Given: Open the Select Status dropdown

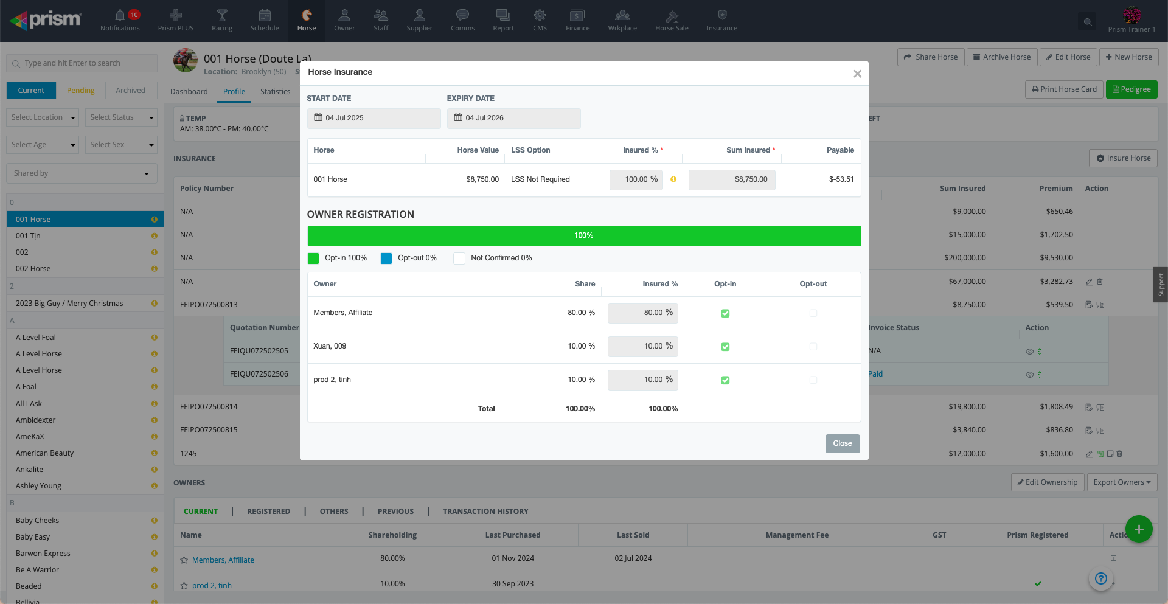Looking at the screenshot, I should tap(121, 117).
